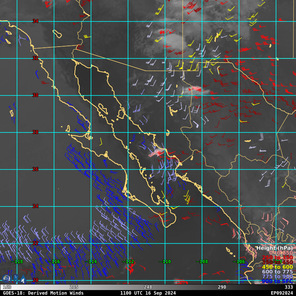Click the latitude label 26
296x296 pixels.
pos(36,169)
